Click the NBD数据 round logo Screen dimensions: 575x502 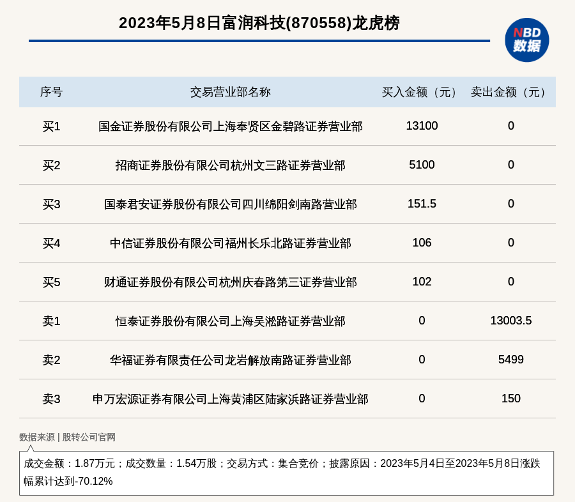point(526,40)
